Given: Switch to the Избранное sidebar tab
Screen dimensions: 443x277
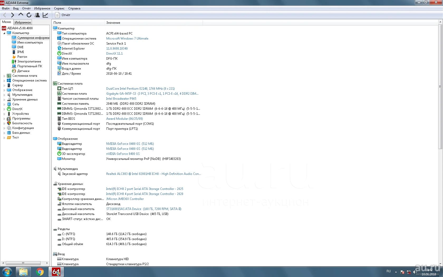Looking at the screenshot, I should coord(23,22).
